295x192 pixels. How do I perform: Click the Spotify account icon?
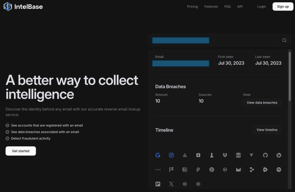(279, 169)
